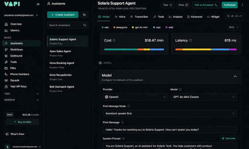Collapse the Model section with the chevron

click(235, 77)
